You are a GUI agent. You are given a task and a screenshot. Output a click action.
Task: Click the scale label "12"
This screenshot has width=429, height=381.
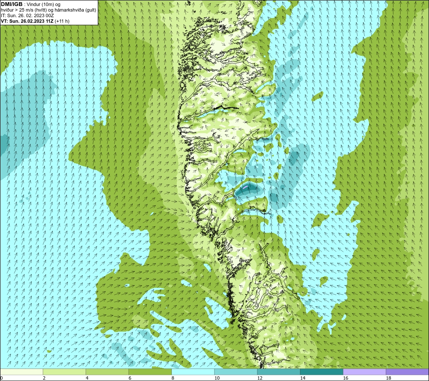260,378
